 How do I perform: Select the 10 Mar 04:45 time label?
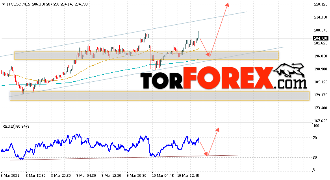163,176
